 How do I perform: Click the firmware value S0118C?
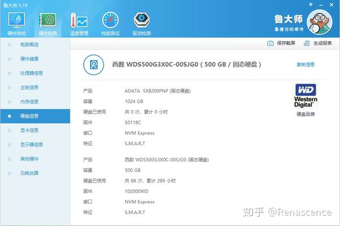click(133, 123)
